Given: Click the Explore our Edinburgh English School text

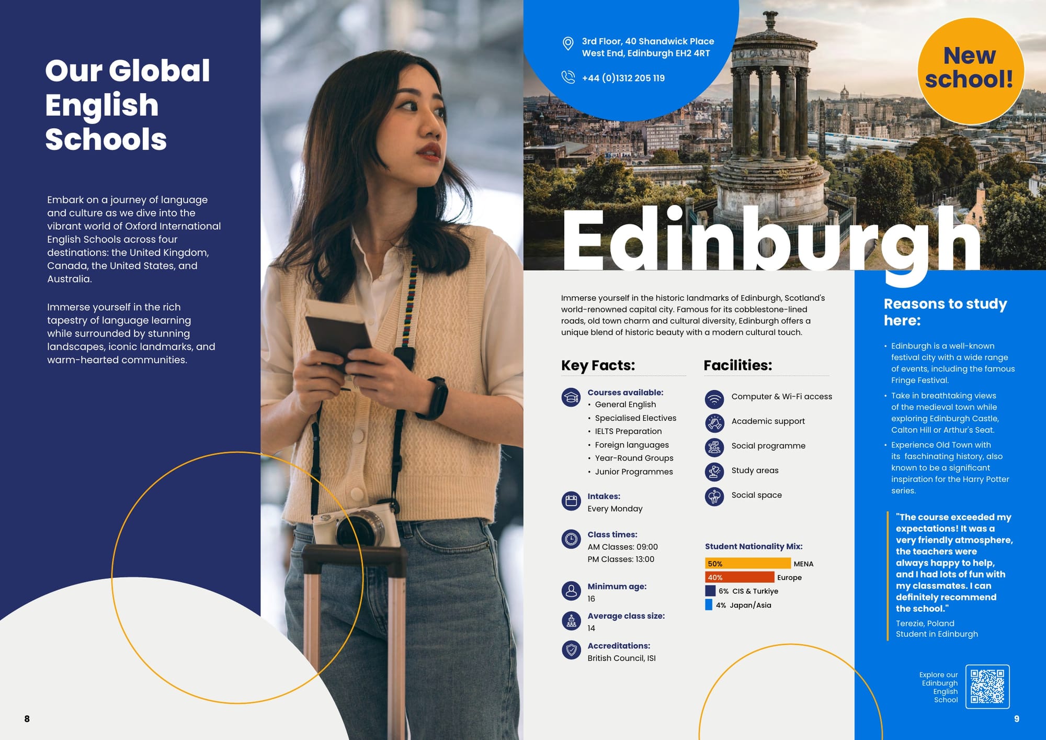Looking at the screenshot, I should pyautogui.click(x=939, y=687).
